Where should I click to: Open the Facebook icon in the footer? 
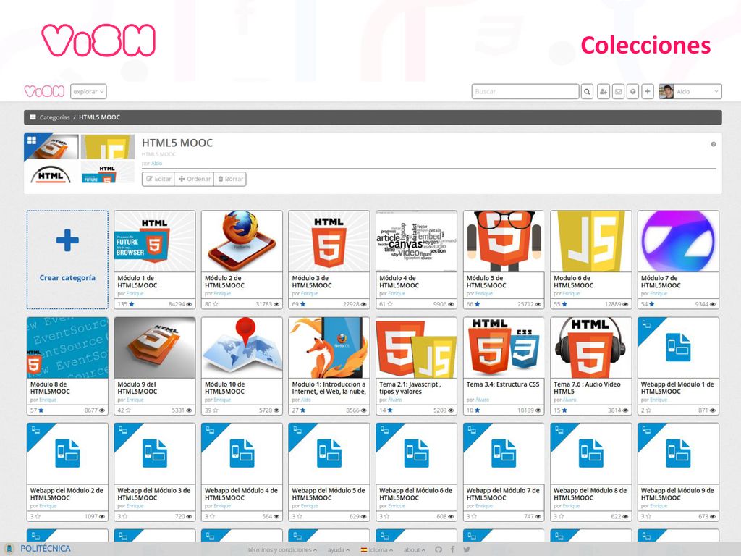[x=452, y=549]
